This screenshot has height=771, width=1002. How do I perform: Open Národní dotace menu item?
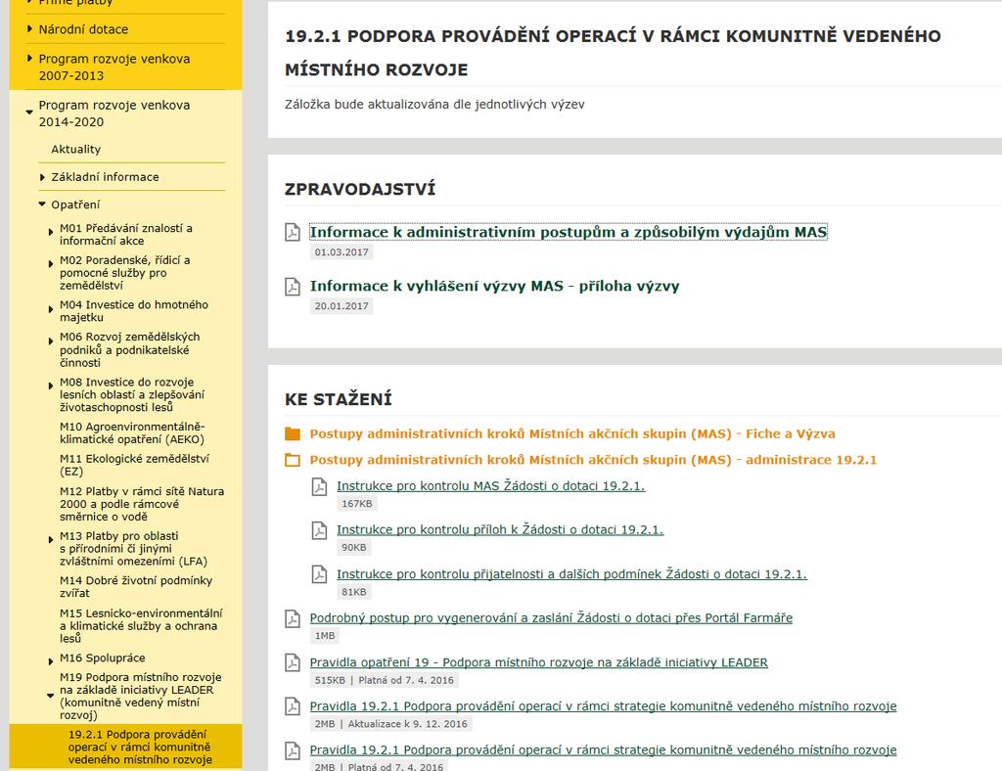83,29
